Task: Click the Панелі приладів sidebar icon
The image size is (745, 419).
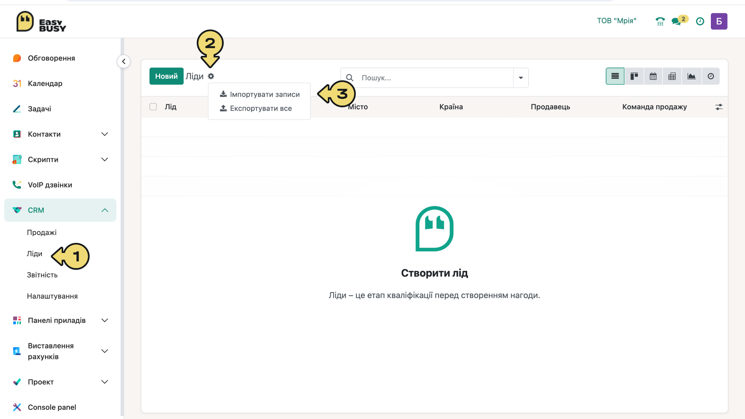Action: (17, 320)
